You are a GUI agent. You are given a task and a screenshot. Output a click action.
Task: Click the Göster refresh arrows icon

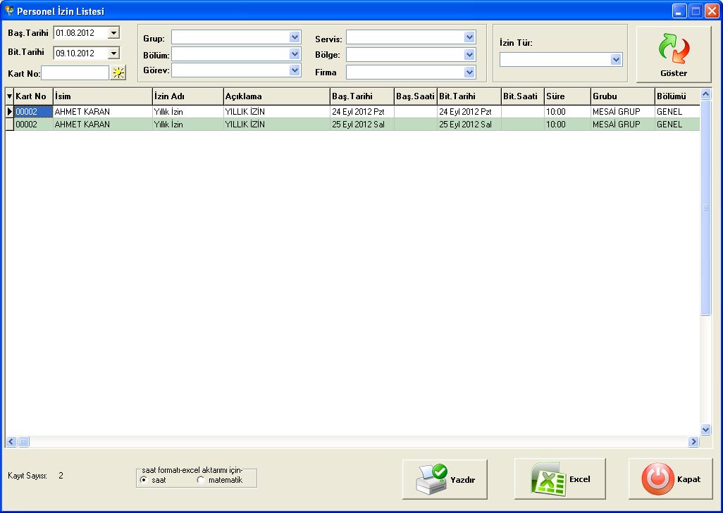674,50
